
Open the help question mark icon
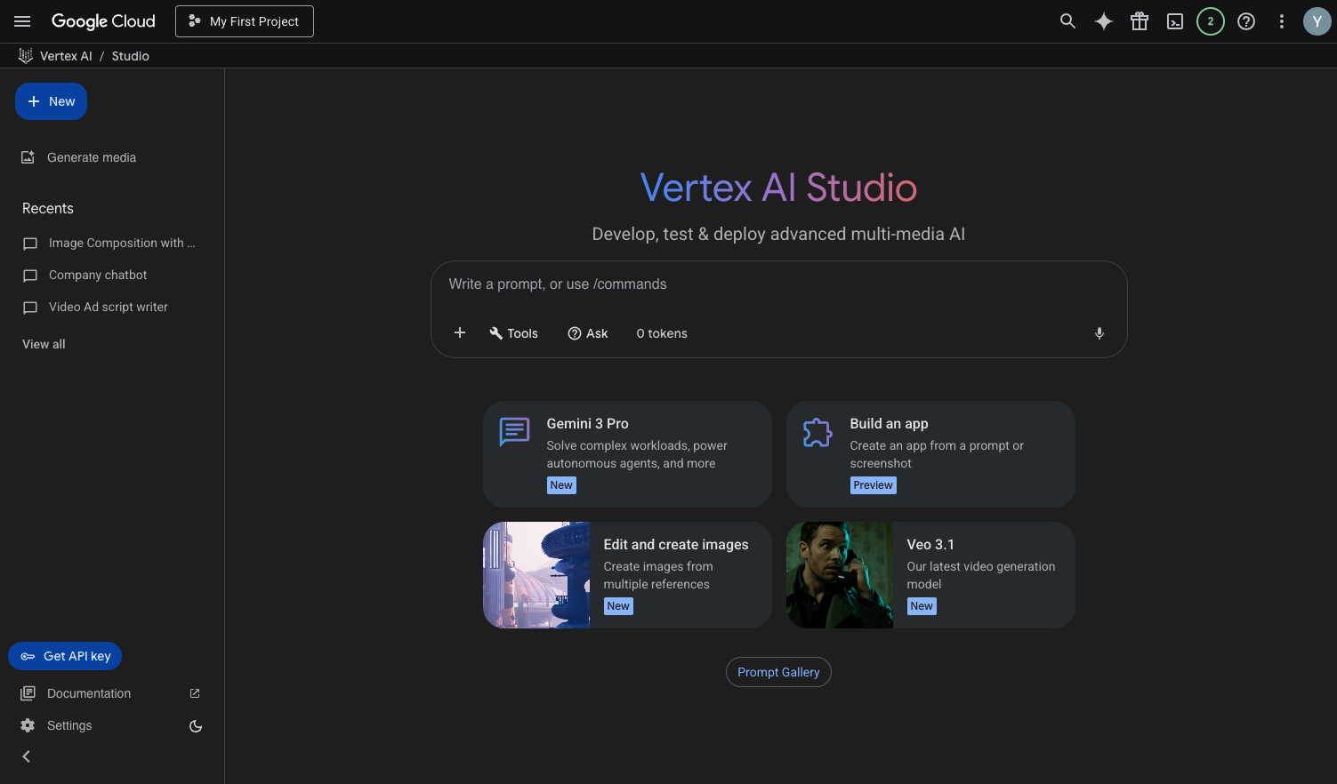click(1245, 20)
